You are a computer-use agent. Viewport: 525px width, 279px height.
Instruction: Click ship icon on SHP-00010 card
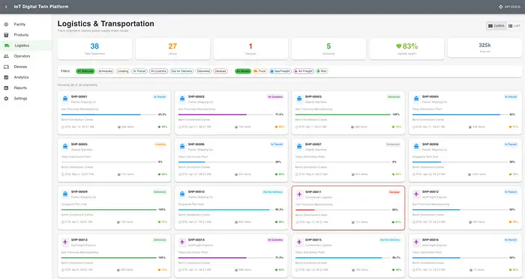click(x=182, y=194)
